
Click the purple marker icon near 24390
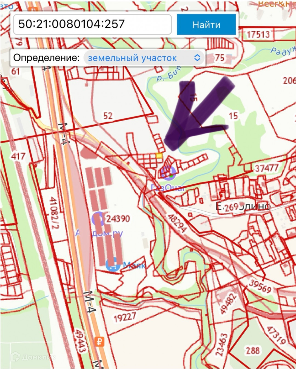click(98, 219)
